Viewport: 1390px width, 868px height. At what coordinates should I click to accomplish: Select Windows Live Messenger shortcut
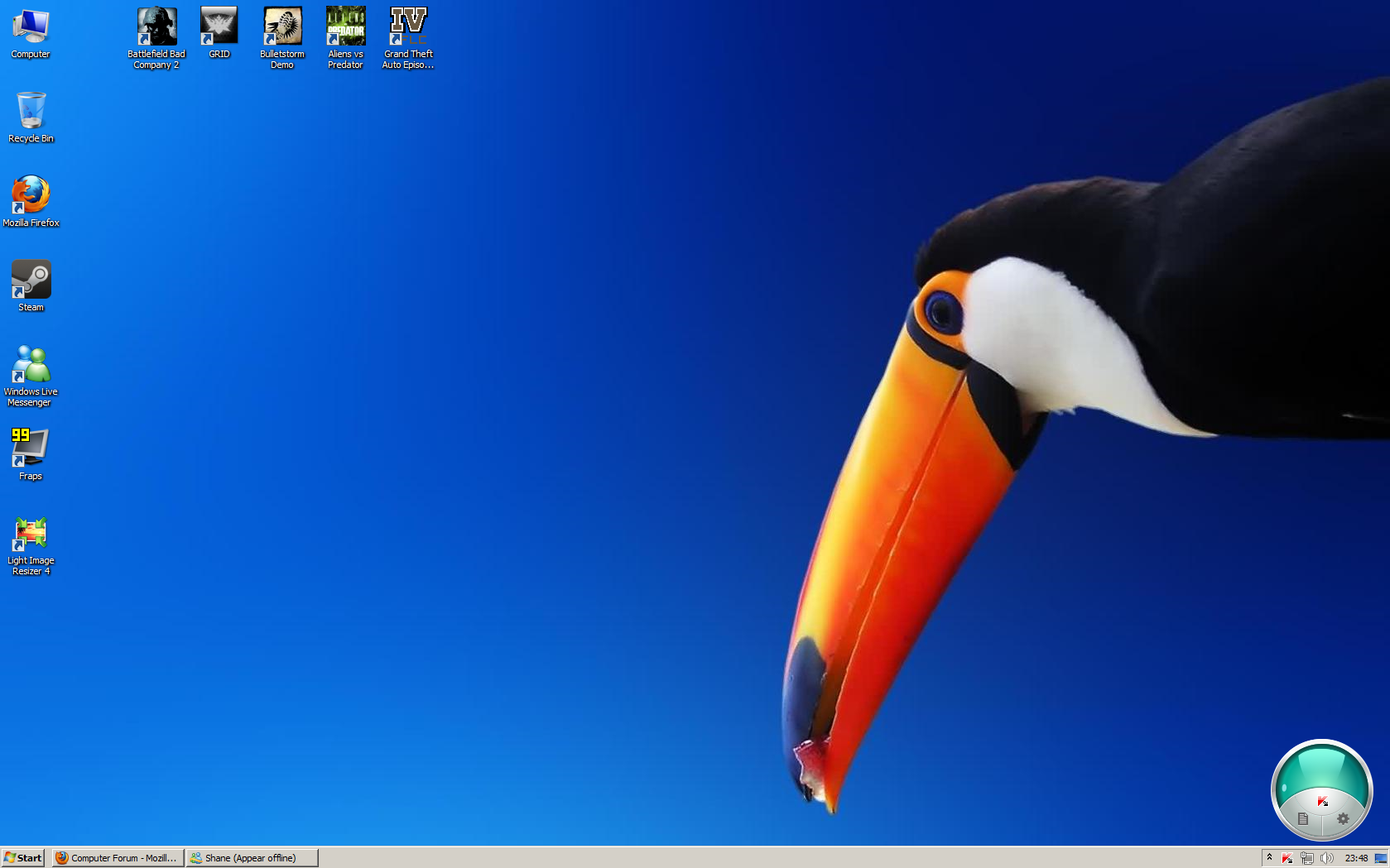pos(31,376)
